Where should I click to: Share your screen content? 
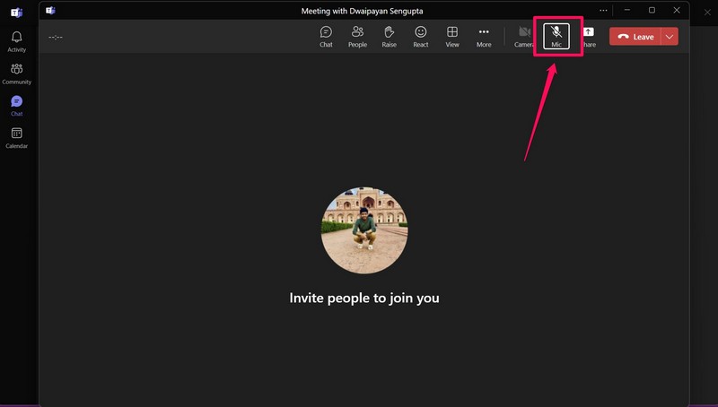tap(589, 37)
